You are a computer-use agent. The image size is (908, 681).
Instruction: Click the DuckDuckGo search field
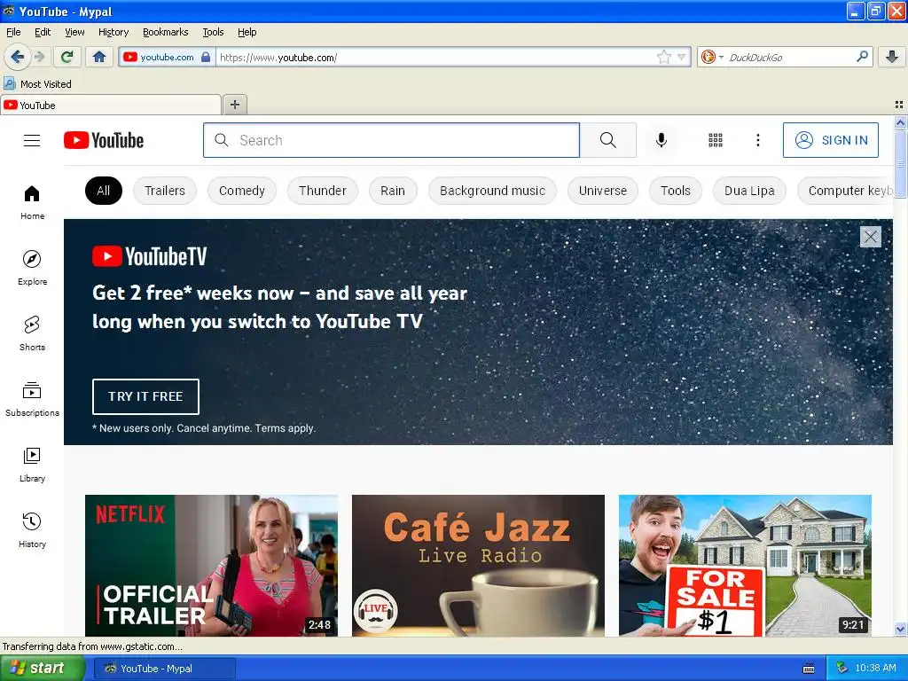coord(788,57)
